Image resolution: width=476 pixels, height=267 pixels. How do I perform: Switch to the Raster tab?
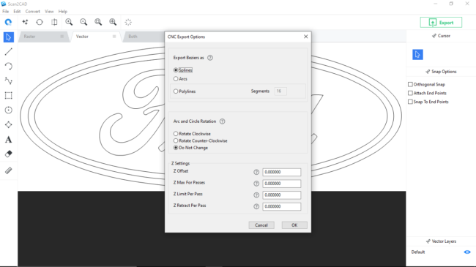(x=43, y=37)
